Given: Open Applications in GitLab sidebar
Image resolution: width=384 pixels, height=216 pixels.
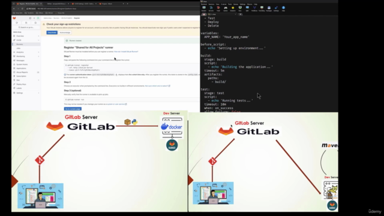Looking at the screenshot, I should point(26,68).
